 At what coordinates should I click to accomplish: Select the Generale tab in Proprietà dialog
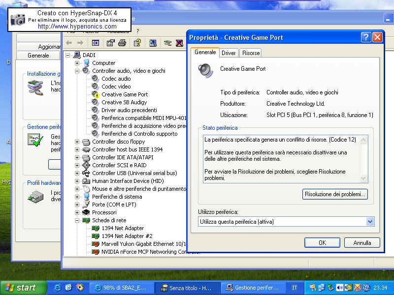click(x=205, y=52)
